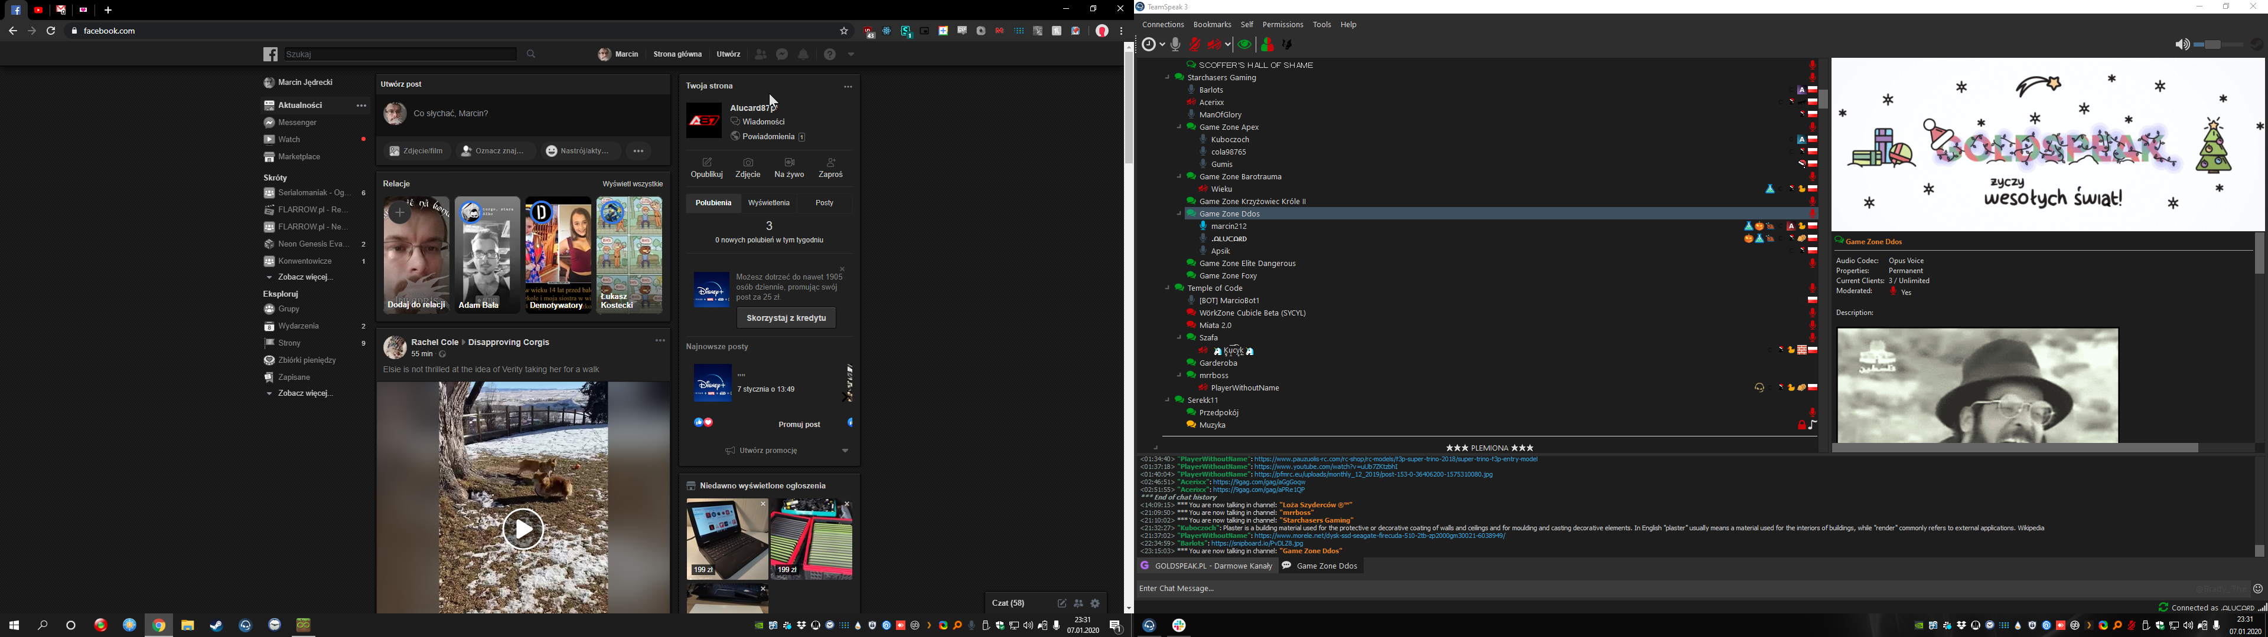
Task: Click the Skorzystaj z kredytu button
Action: point(786,318)
